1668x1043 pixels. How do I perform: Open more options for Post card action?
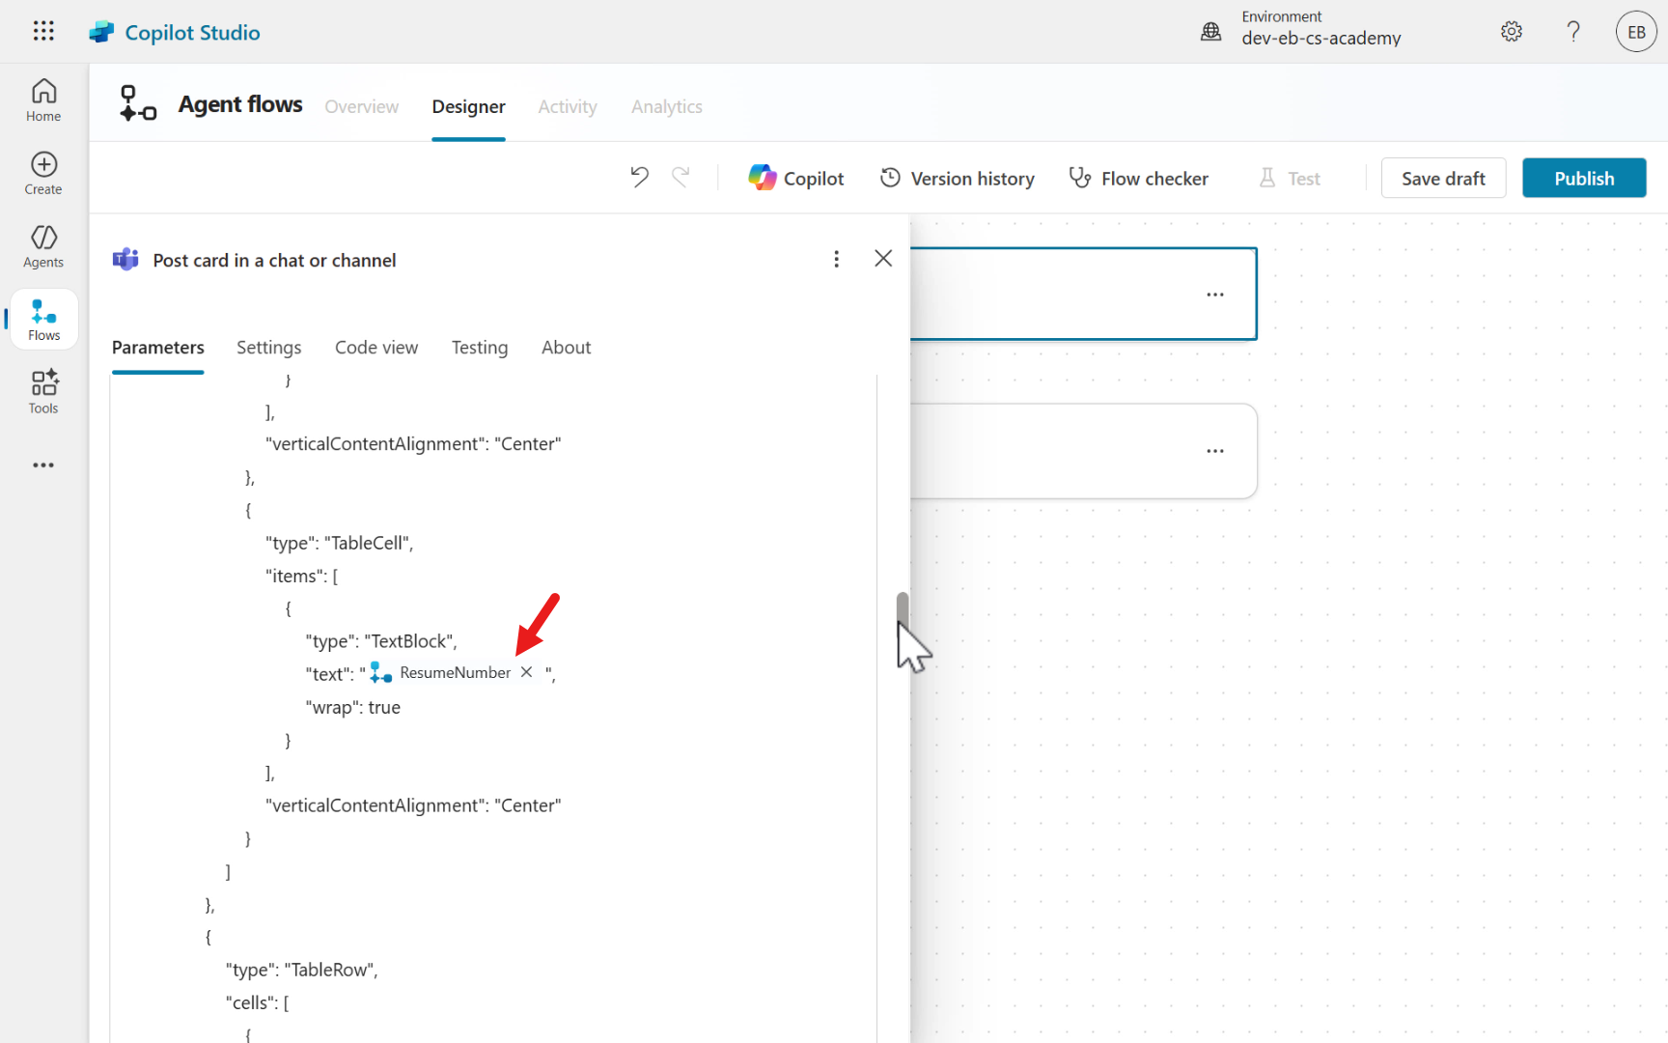(836, 259)
